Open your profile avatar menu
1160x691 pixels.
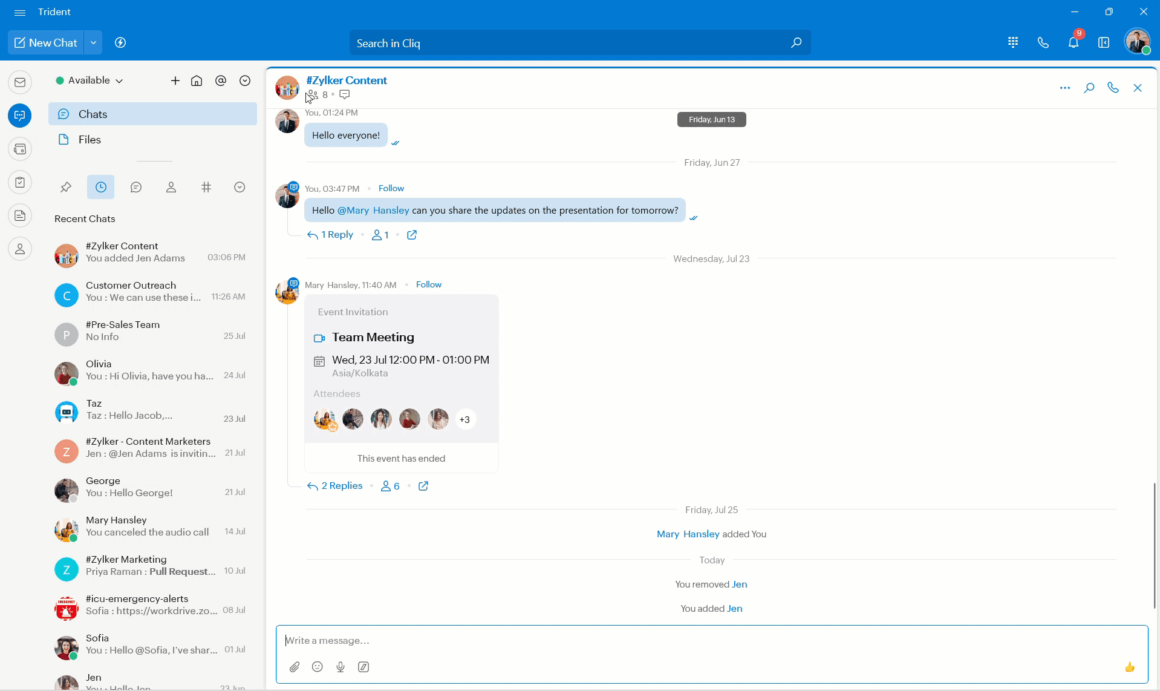point(1137,42)
